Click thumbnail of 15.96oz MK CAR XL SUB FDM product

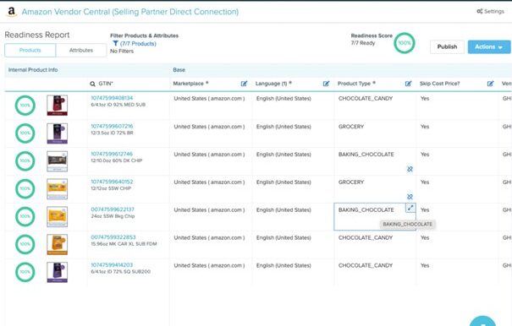coord(58,244)
